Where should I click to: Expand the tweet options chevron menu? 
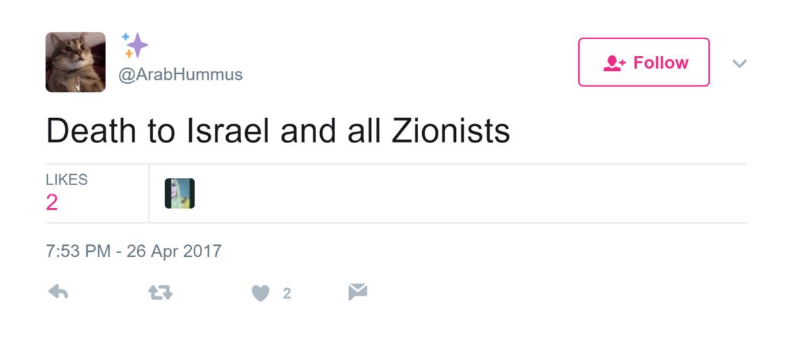pos(740,63)
